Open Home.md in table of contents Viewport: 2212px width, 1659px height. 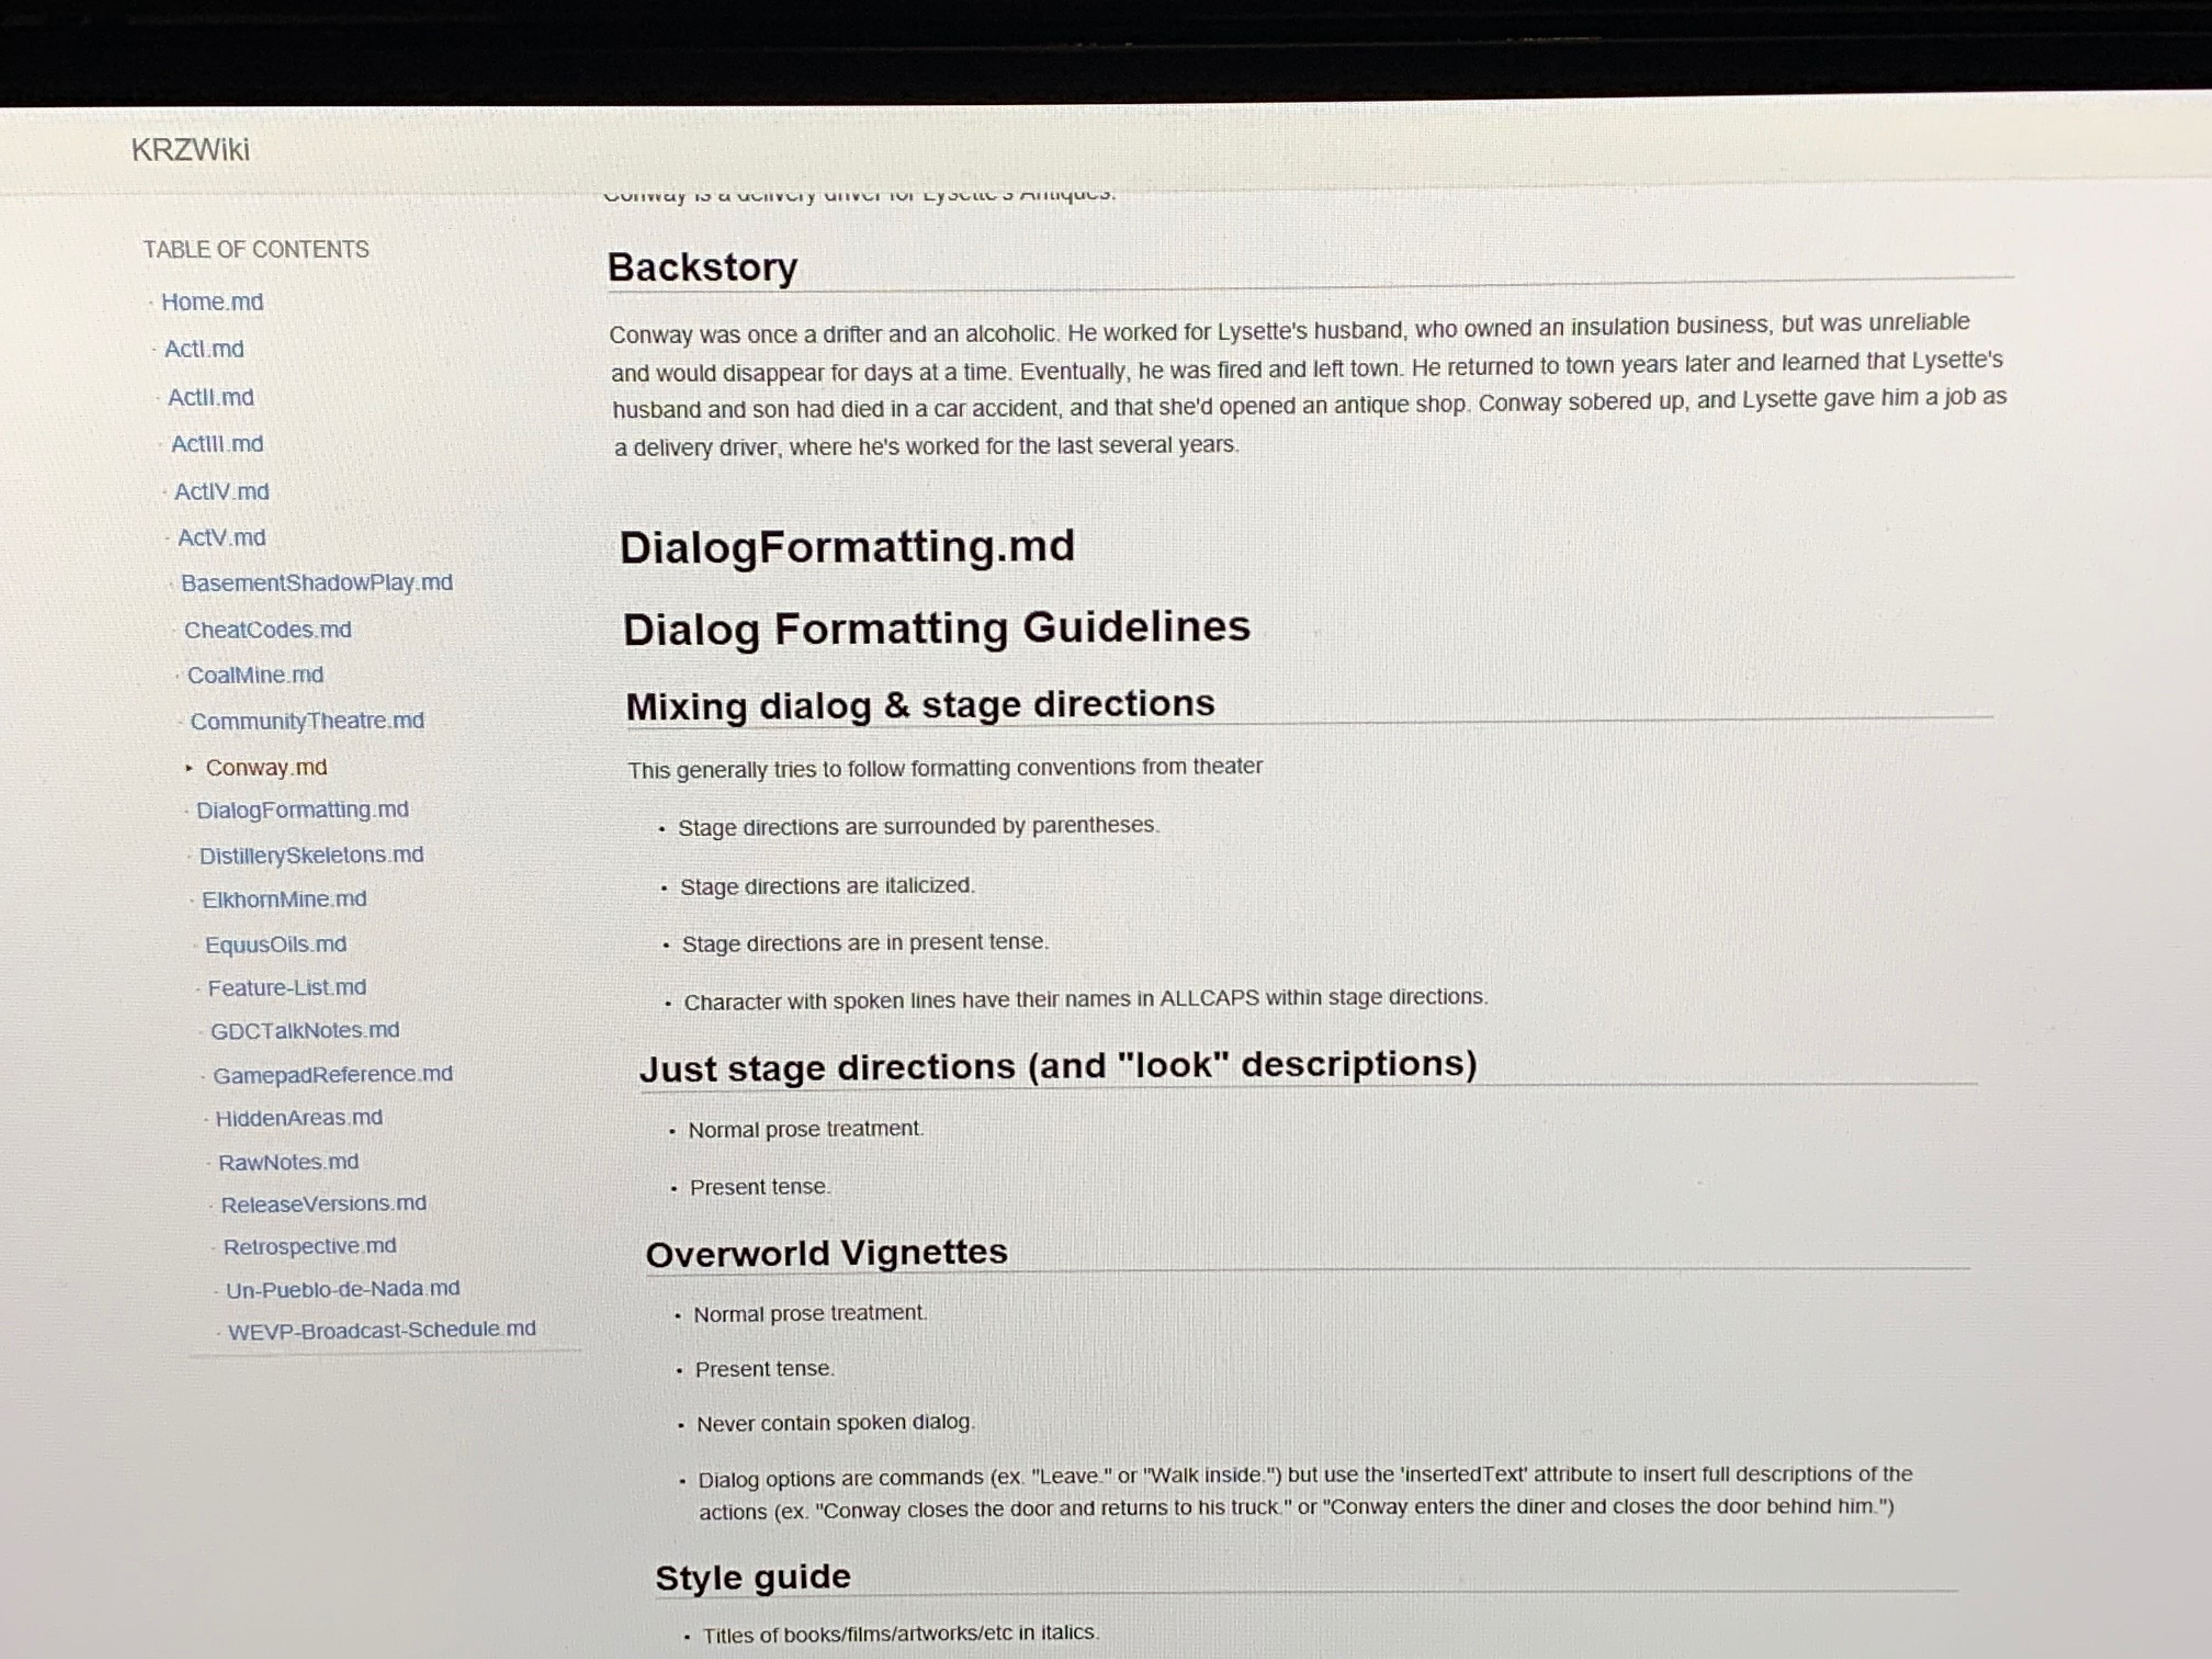[x=212, y=302]
